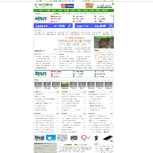Viewport: 153px width, 153px height.
Task: Click the 新东方 logo under the search bar
Action: point(41,19)
